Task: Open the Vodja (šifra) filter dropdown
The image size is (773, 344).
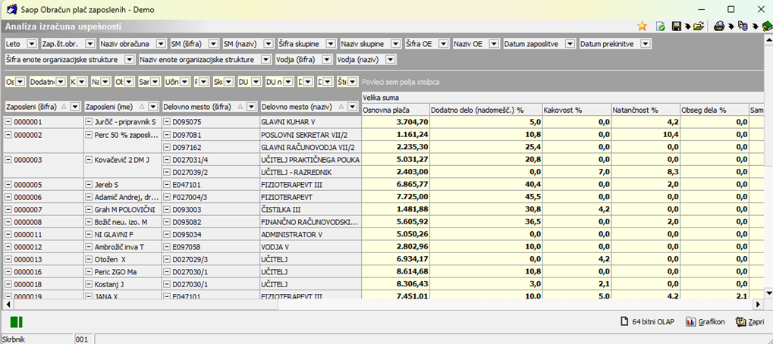Action: pyautogui.click(x=325, y=59)
